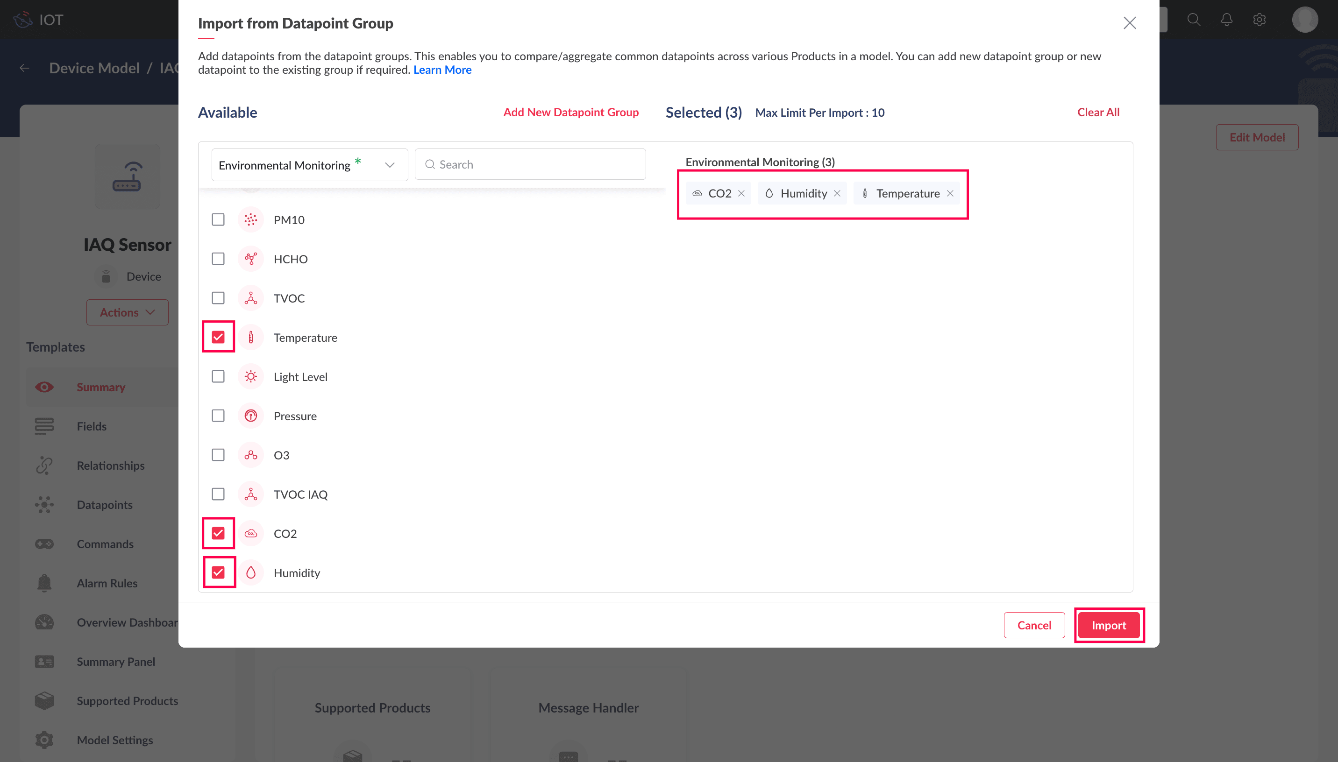1338x762 pixels.
Task: Go back using the arrow icon
Action: pos(24,68)
